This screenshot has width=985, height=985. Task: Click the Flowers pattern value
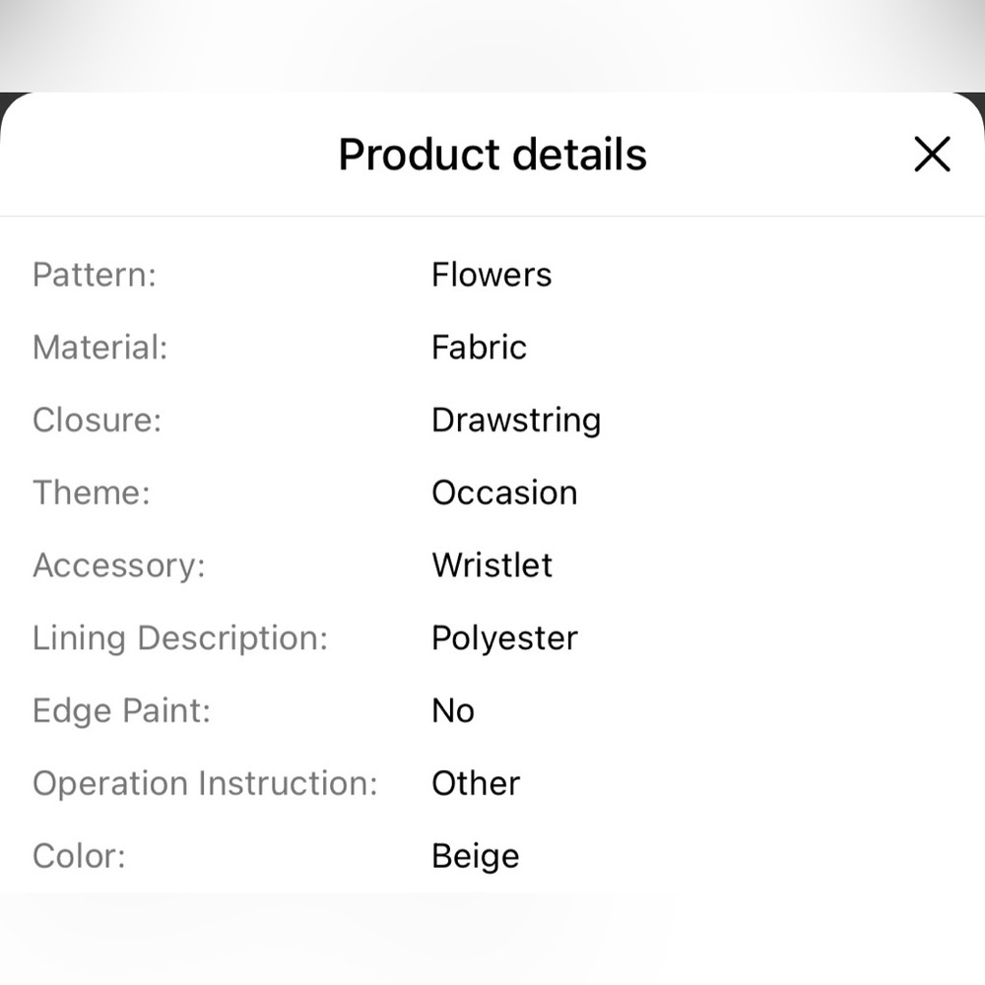(x=491, y=275)
